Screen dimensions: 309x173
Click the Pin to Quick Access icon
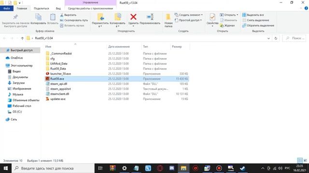pos(15,17)
